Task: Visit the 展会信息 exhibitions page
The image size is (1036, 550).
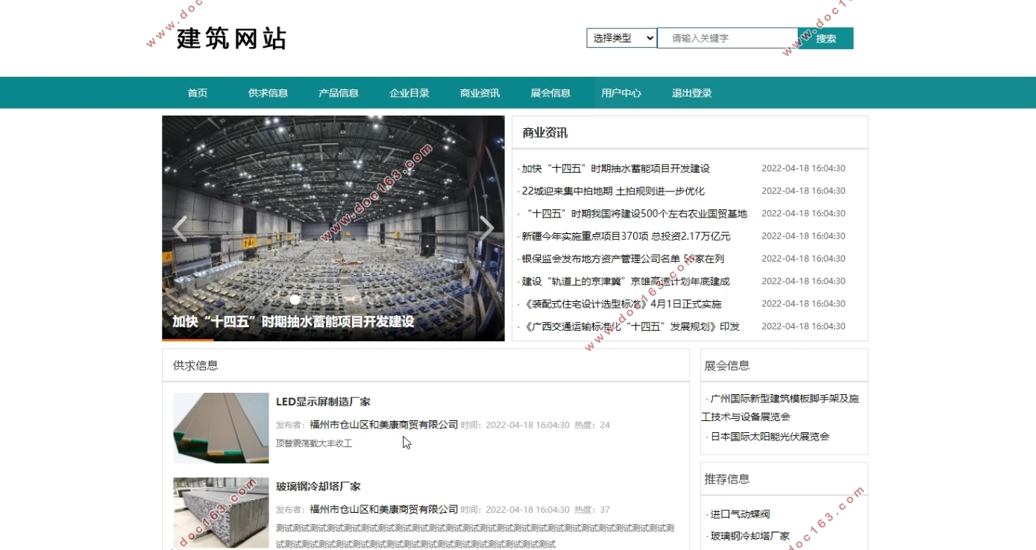Action: (x=550, y=92)
